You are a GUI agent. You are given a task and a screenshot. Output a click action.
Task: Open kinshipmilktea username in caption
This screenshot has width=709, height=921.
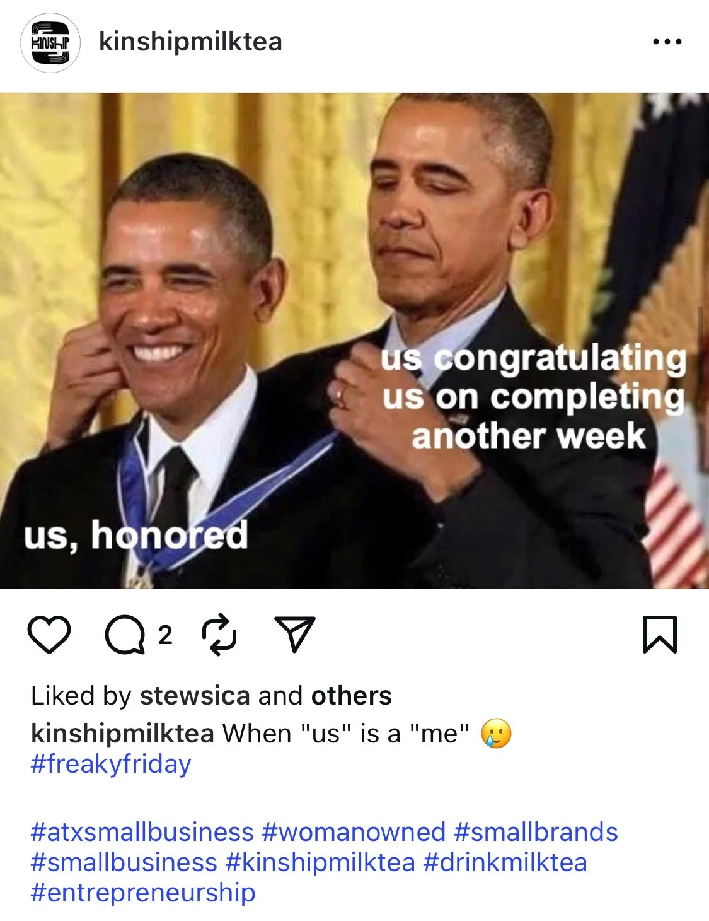(123, 734)
